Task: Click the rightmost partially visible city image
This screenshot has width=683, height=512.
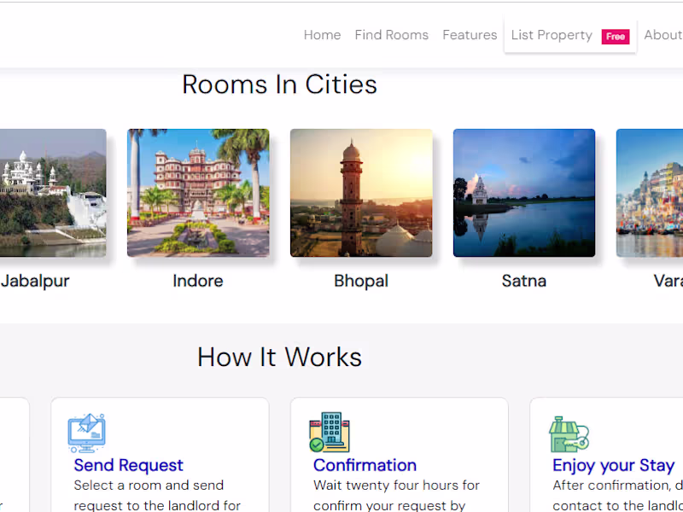Action: click(653, 193)
